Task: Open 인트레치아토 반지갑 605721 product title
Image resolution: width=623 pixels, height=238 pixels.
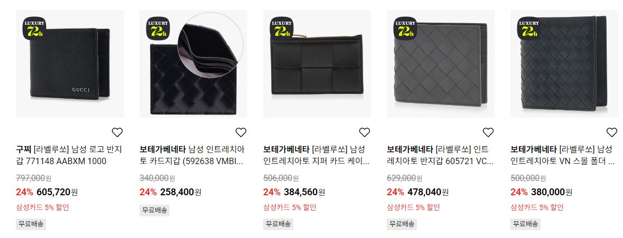Action: pyautogui.click(x=440, y=156)
